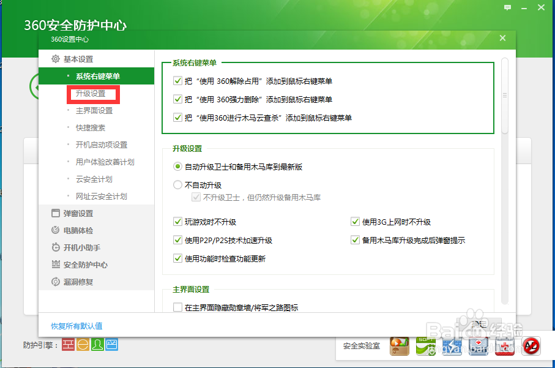Click the gear icon beside 基本设置
555x368 pixels.
coord(56,59)
